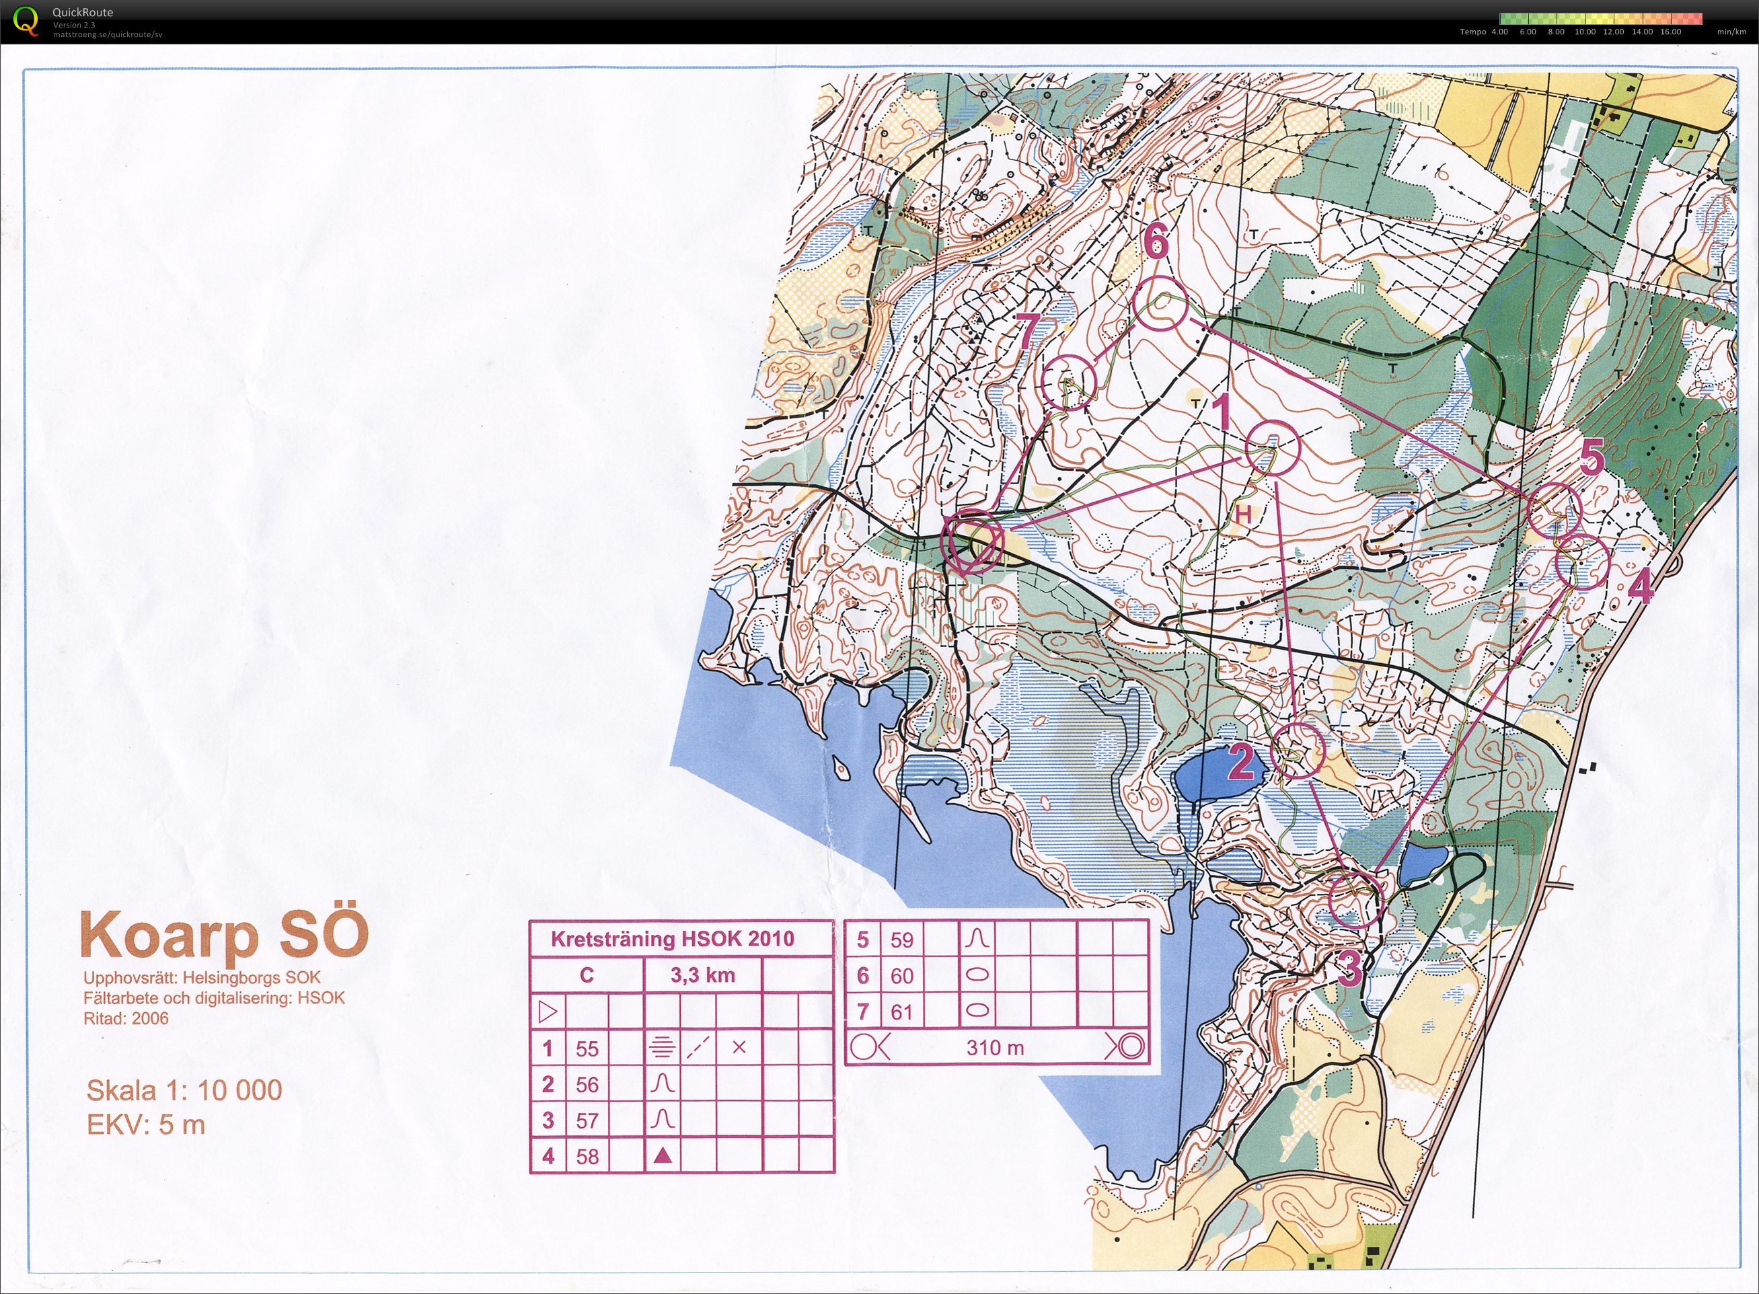Click the magenta number 3 label
1759x1294 pixels.
point(1349,970)
